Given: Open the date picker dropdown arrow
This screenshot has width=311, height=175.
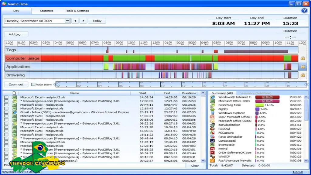Looking at the screenshot, I should click(x=67, y=21).
